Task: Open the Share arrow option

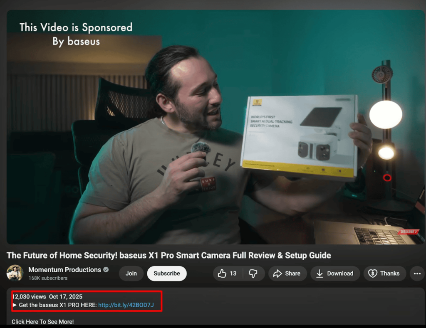Action: coord(288,274)
